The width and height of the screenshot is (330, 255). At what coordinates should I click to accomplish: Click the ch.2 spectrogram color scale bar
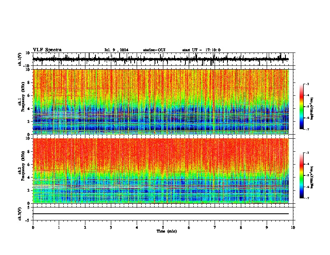coord(301,175)
